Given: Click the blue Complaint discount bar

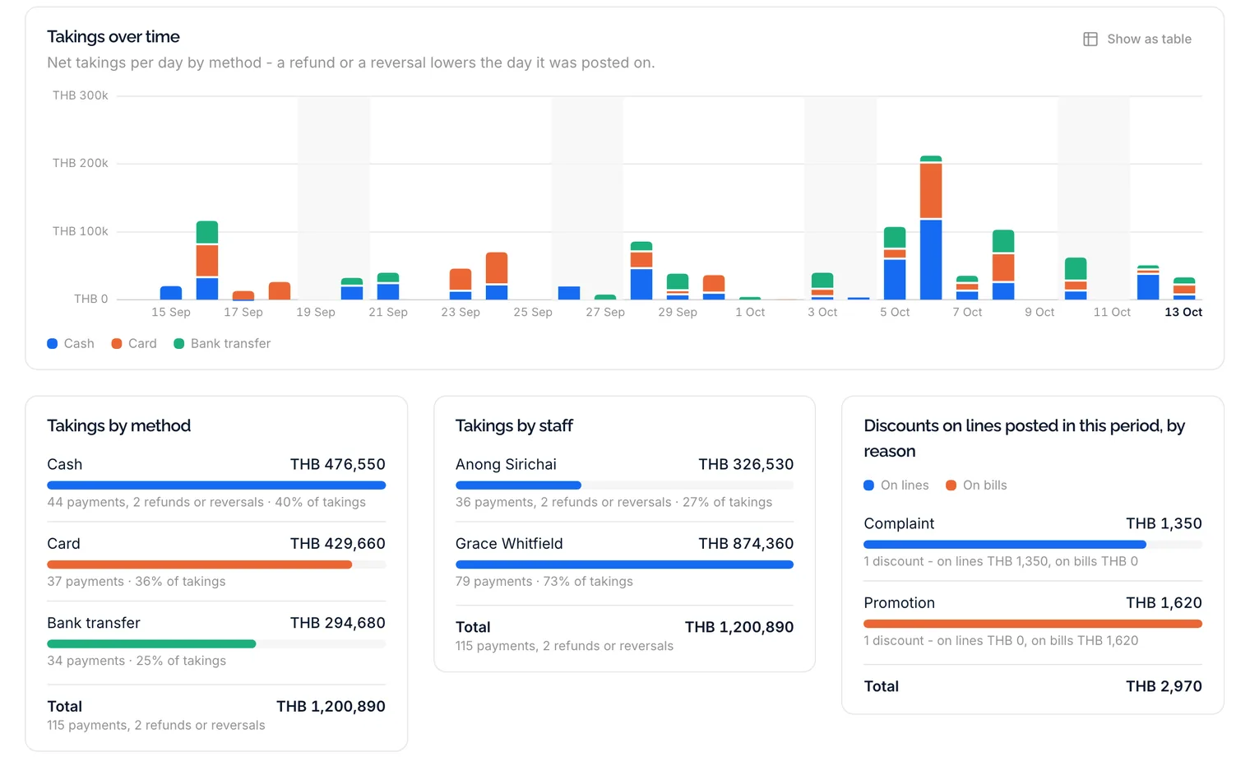Looking at the screenshot, I should tap(1005, 545).
